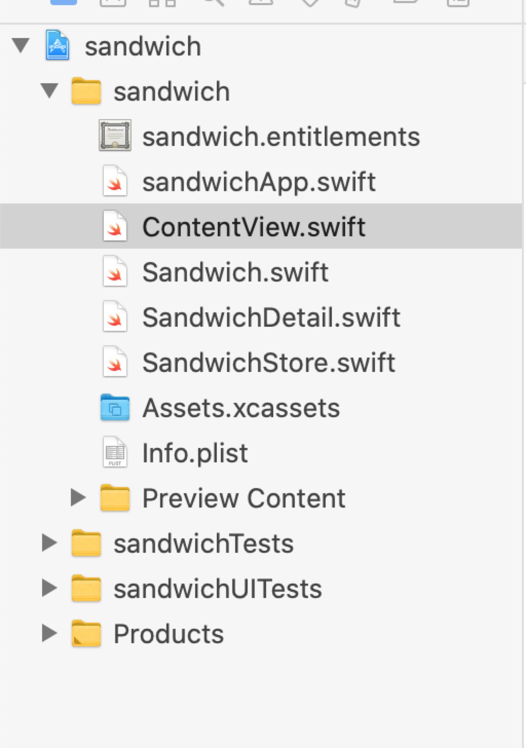Click the Swift icon beside sandwichApp.swift
The image size is (526, 748).
pyautogui.click(x=115, y=181)
